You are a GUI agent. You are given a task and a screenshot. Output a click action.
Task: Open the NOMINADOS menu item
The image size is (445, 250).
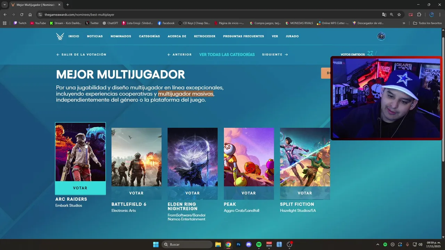click(121, 36)
